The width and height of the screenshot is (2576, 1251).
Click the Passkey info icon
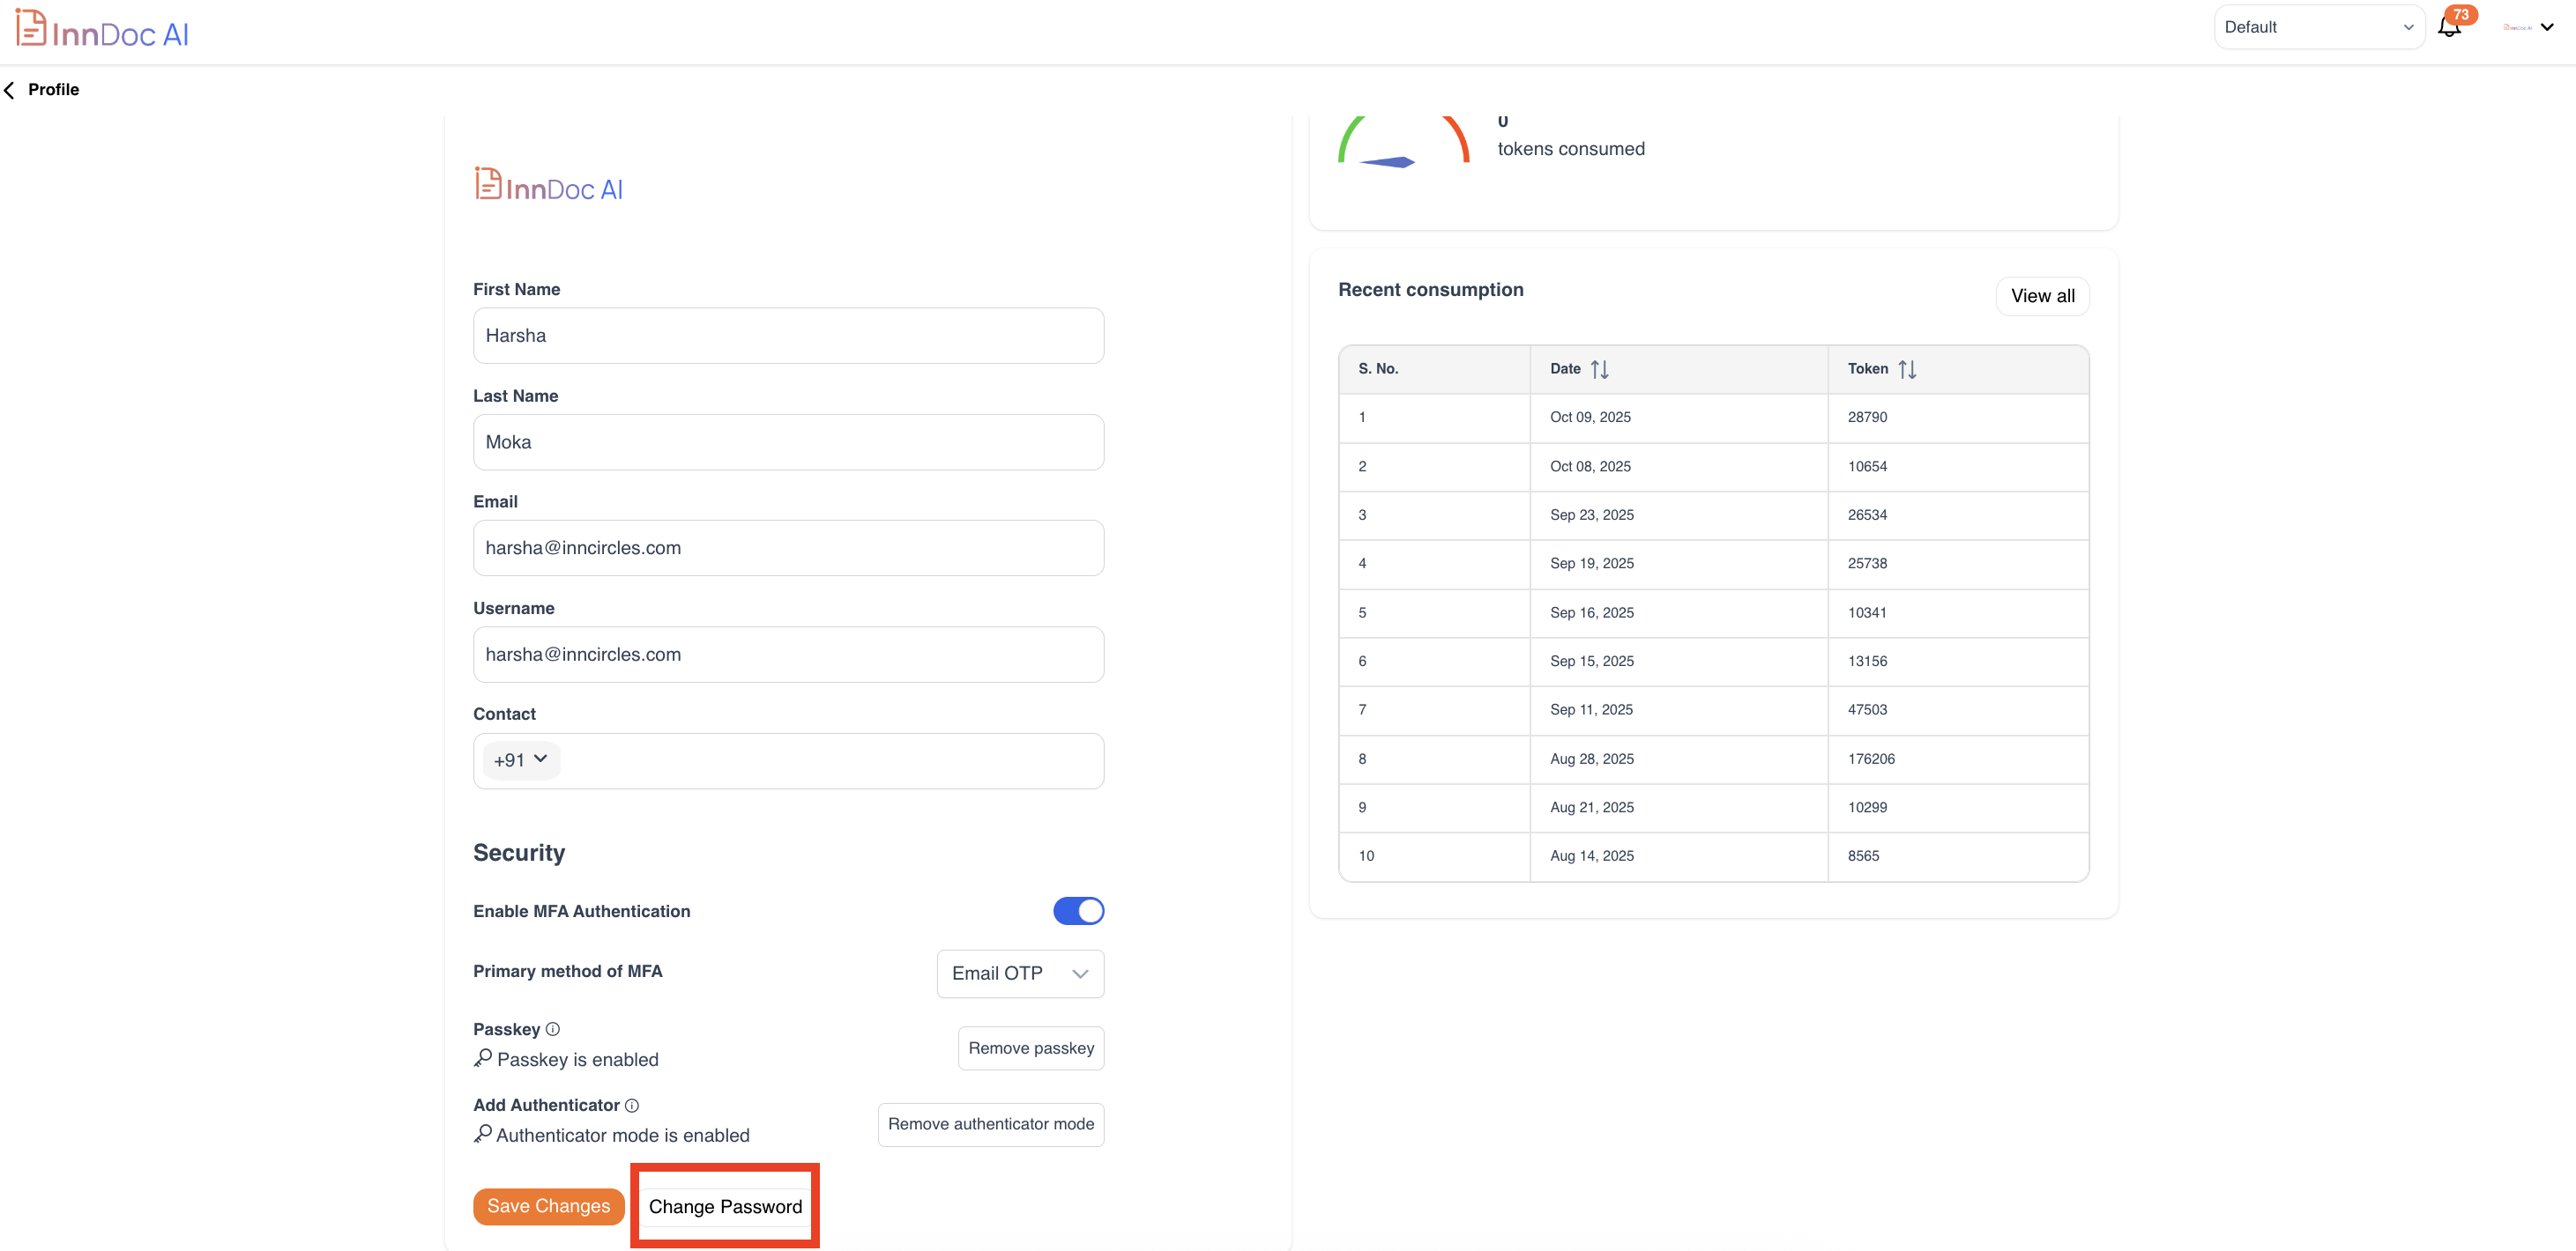pos(553,1029)
